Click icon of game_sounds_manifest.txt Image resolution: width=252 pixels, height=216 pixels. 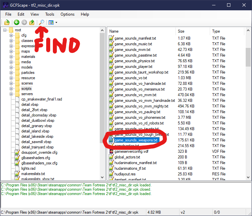coord(111,38)
